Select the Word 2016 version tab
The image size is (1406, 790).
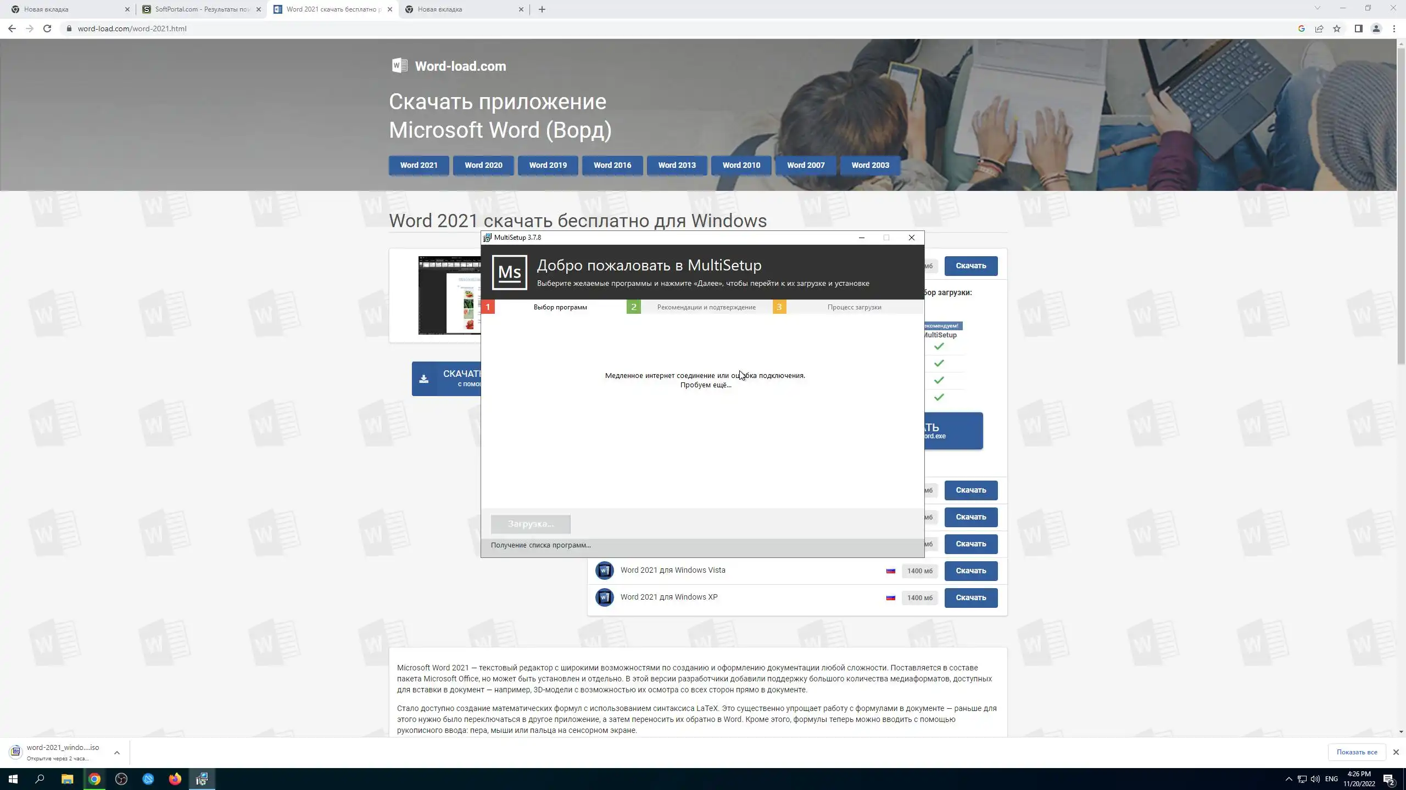(x=612, y=165)
